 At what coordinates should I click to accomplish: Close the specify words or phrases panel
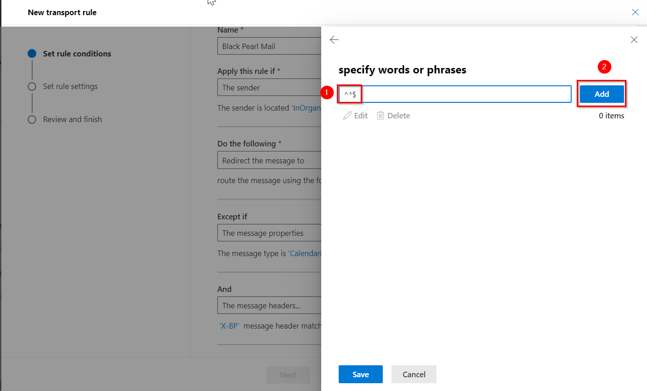click(x=634, y=40)
